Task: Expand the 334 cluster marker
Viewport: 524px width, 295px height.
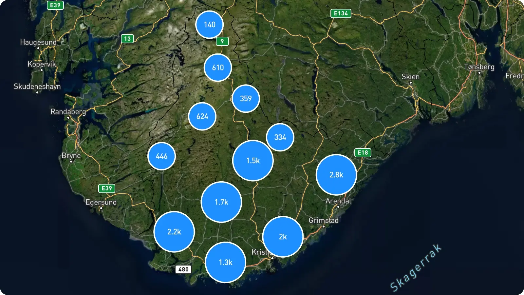Action: (x=280, y=137)
